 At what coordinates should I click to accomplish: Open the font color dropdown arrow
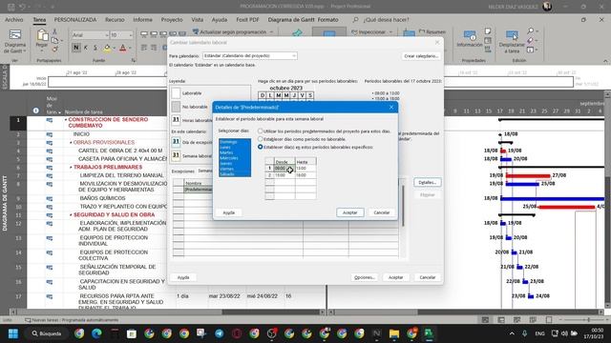[x=130, y=49]
